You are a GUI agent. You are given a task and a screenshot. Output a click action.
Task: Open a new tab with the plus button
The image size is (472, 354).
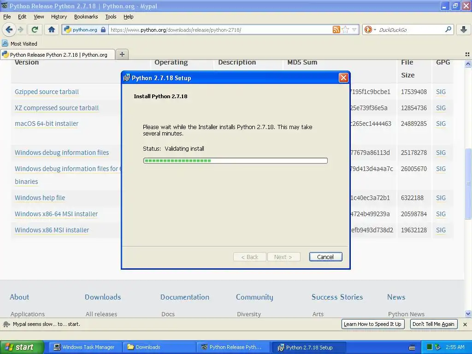tap(122, 54)
